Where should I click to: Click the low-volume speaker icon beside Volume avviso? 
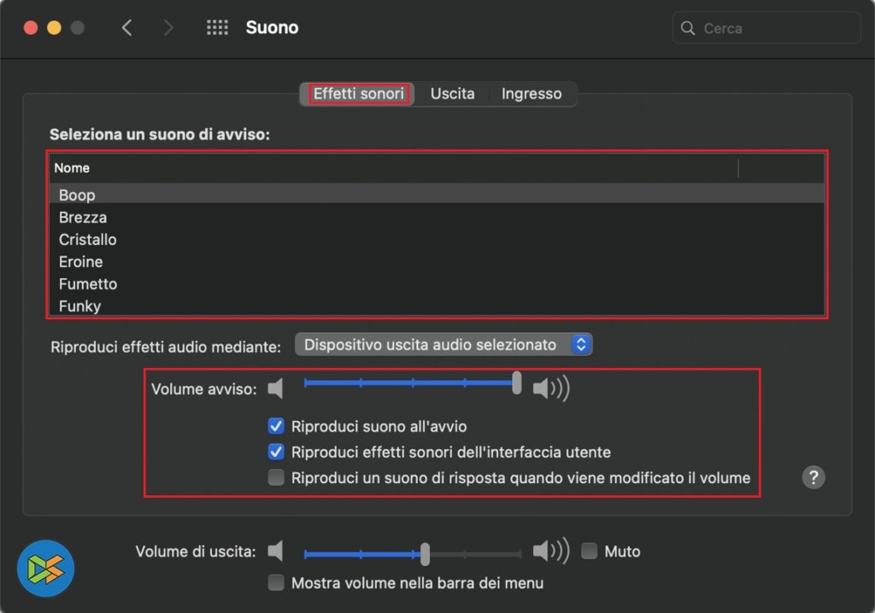tap(275, 389)
